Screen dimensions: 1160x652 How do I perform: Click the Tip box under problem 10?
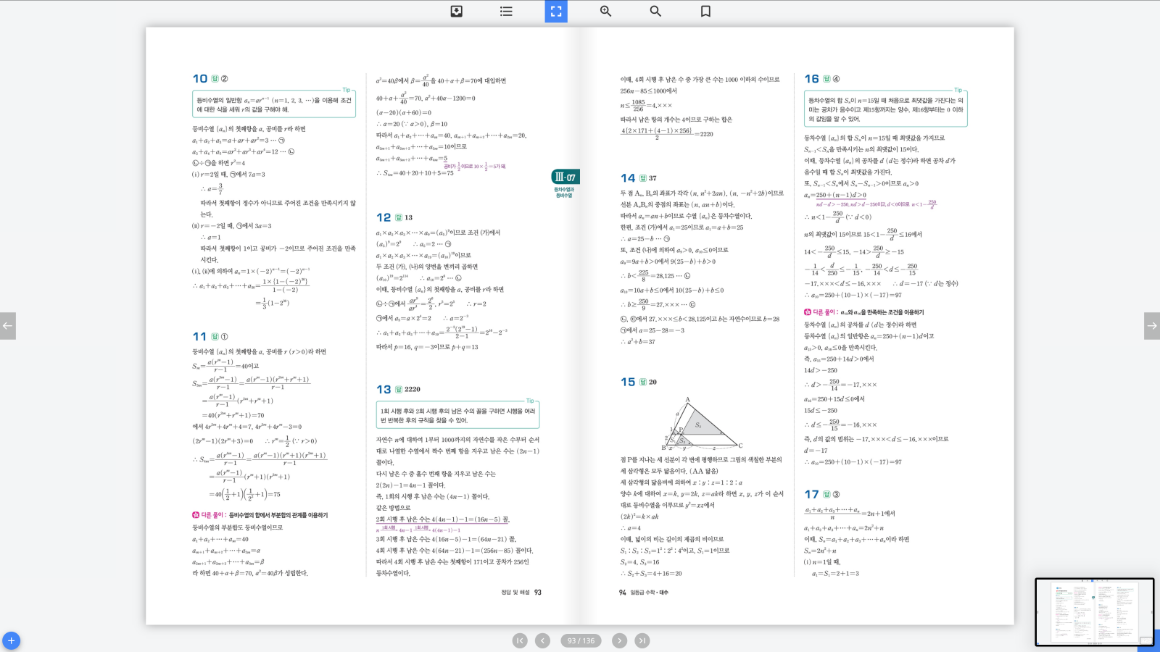[x=274, y=104]
